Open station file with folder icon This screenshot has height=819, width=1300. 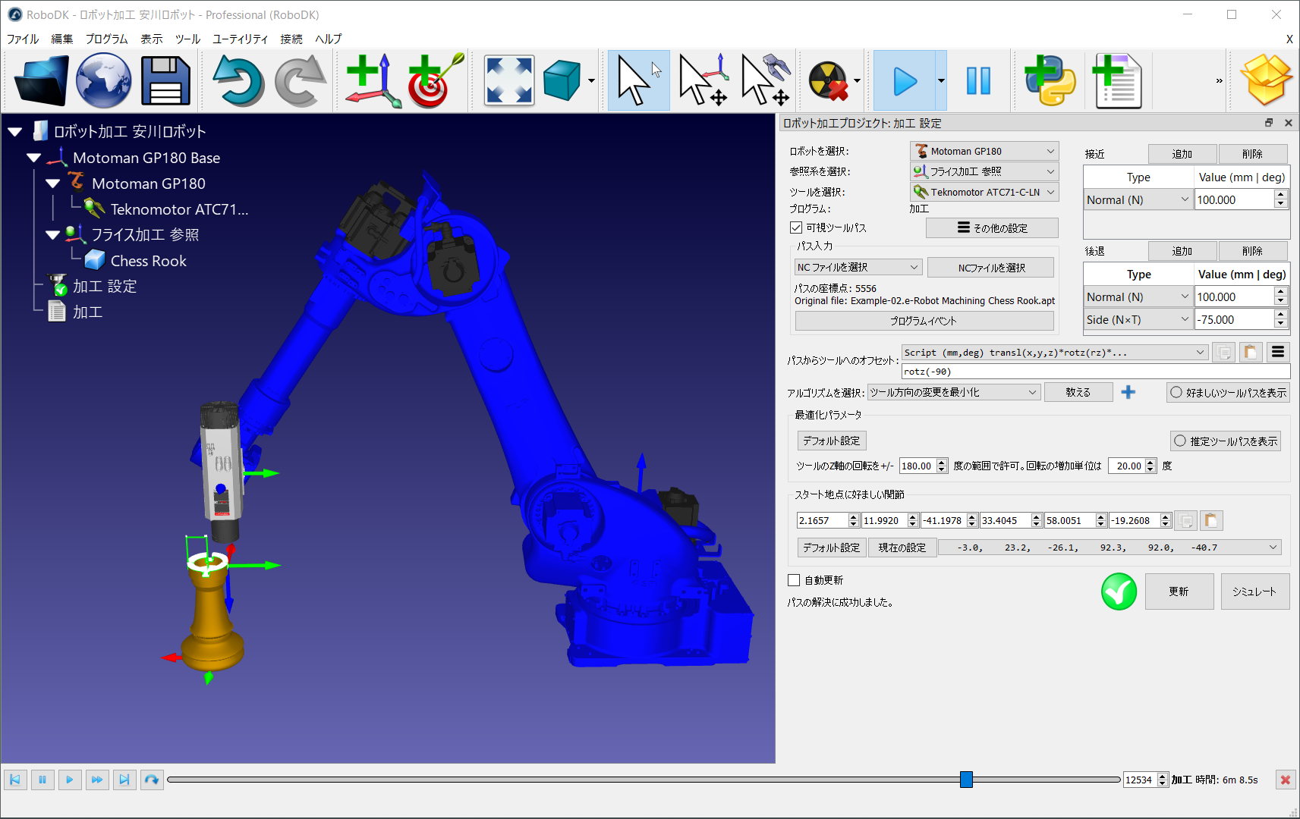pos(41,80)
